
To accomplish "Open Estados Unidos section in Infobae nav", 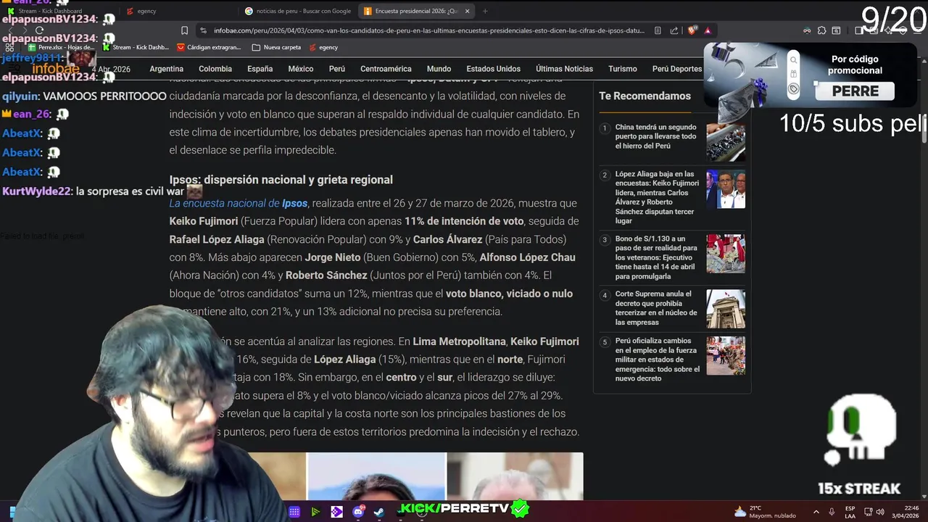I will 493,69.
